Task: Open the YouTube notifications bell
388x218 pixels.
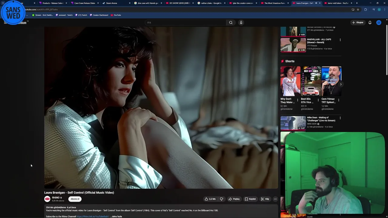Action: (x=370, y=22)
